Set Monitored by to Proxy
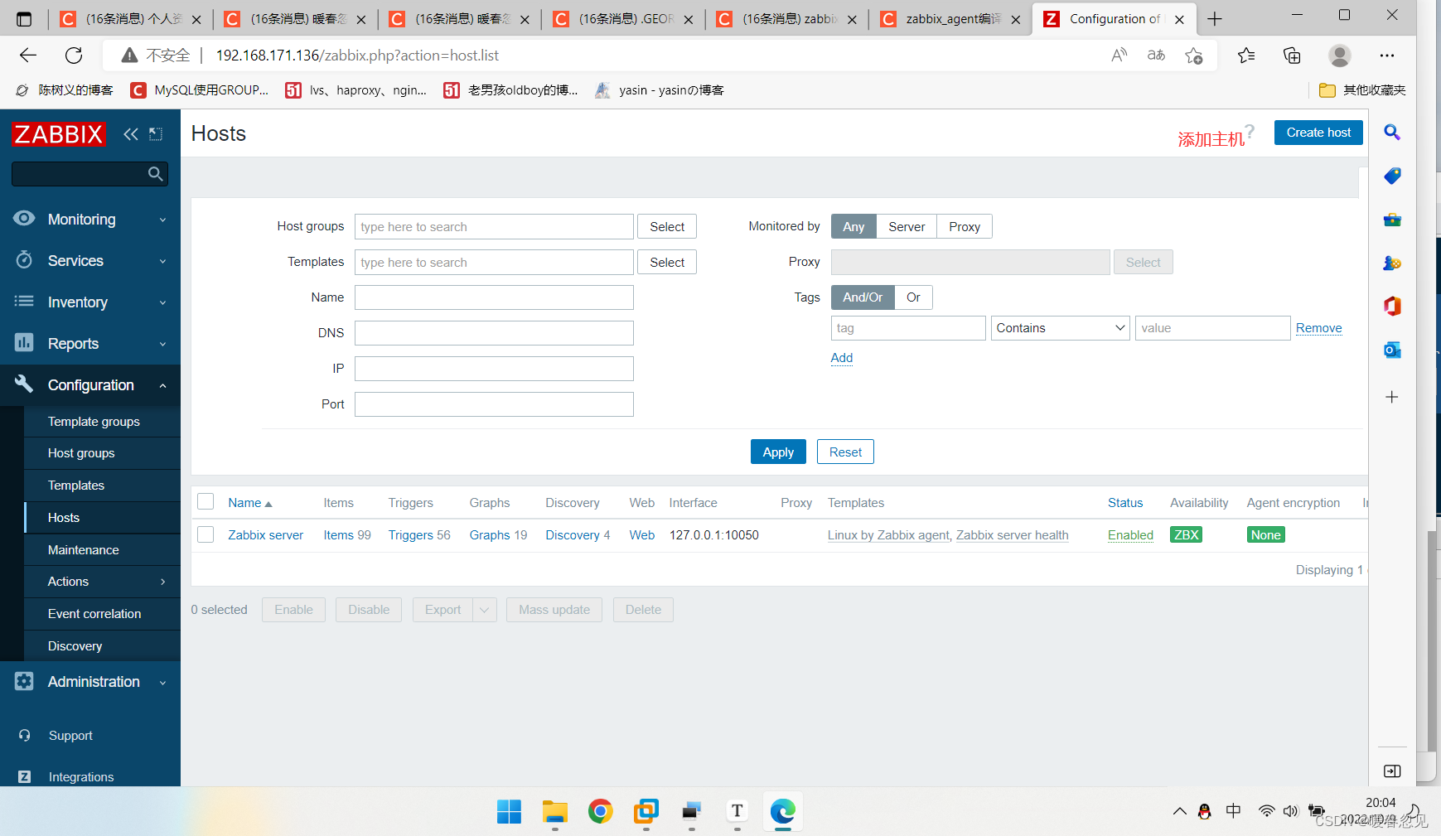Viewport: 1441px width, 836px height. click(965, 226)
